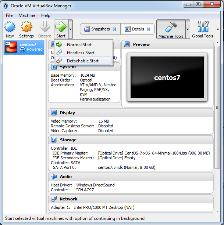This screenshot has height=225, width=224.
Task: Click the Details button
Action: pyautogui.click(x=138, y=29)
